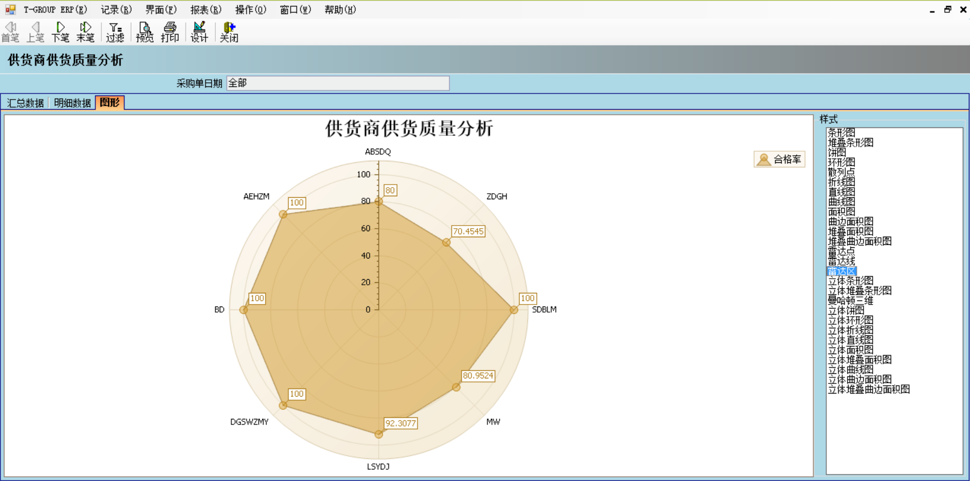The width and height of the screenshot is (970, 481).
Task: Choose 环形图 chart style
Action: [841, 162]
